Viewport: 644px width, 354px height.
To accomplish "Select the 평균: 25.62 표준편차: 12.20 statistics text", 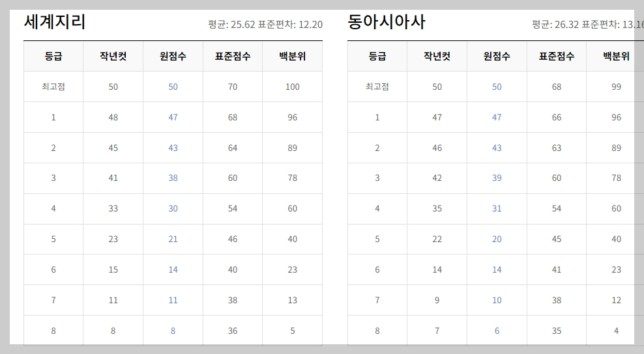I will (265, 25).
